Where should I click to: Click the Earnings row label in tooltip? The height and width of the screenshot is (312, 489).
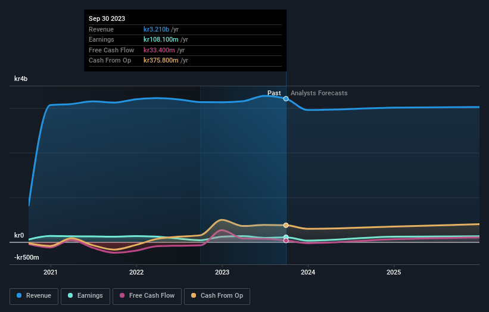[x=101, y=39]
